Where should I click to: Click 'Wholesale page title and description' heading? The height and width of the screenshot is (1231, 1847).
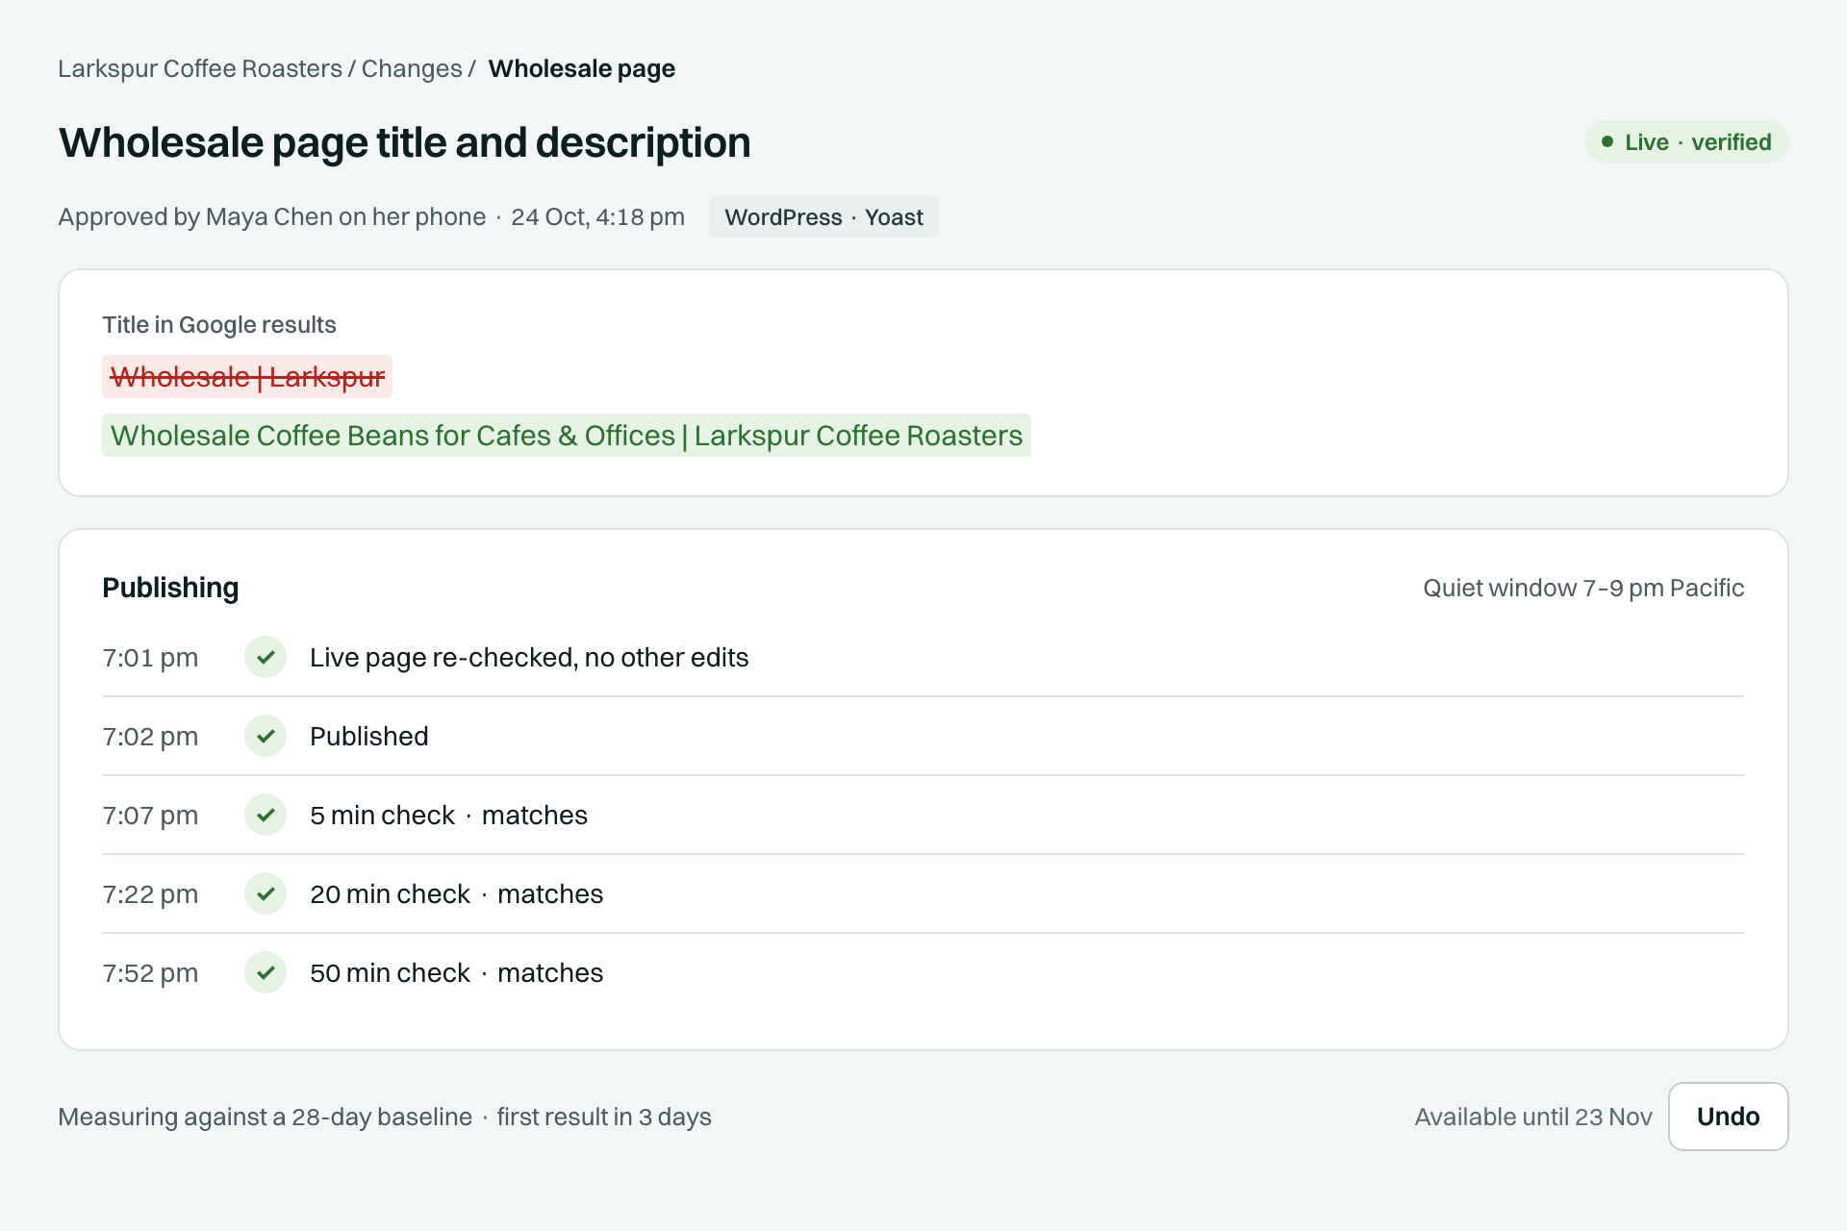point(404,143)
